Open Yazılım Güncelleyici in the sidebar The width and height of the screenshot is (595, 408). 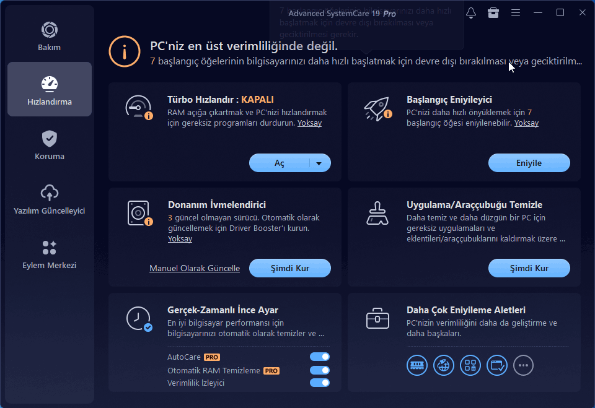point(50,200)
